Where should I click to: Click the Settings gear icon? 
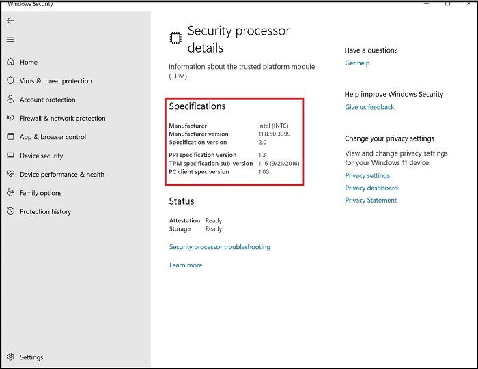10,357
